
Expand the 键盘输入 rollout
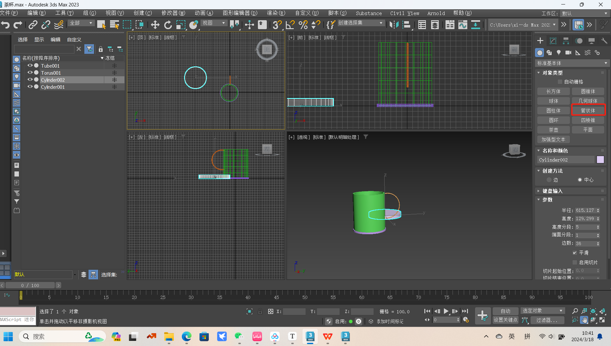click(552, 191)
